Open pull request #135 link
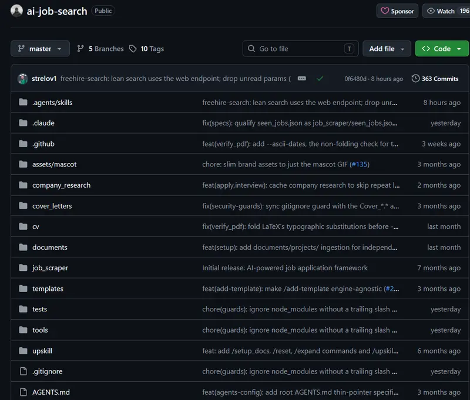 pyautogui.click(x=360, y=164)
